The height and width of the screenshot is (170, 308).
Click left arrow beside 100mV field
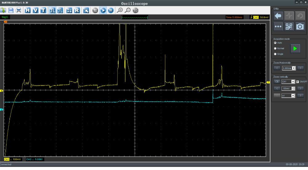277,88
